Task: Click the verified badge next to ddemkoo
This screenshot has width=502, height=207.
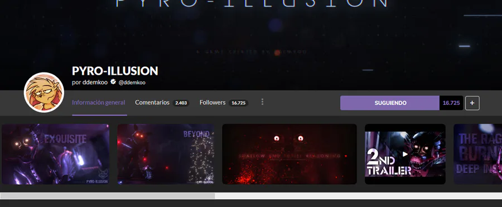Action: (113, 81)
